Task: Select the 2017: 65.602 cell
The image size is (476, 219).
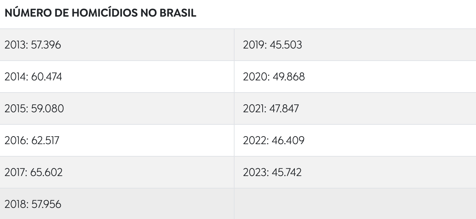Action: click(117, 172)
